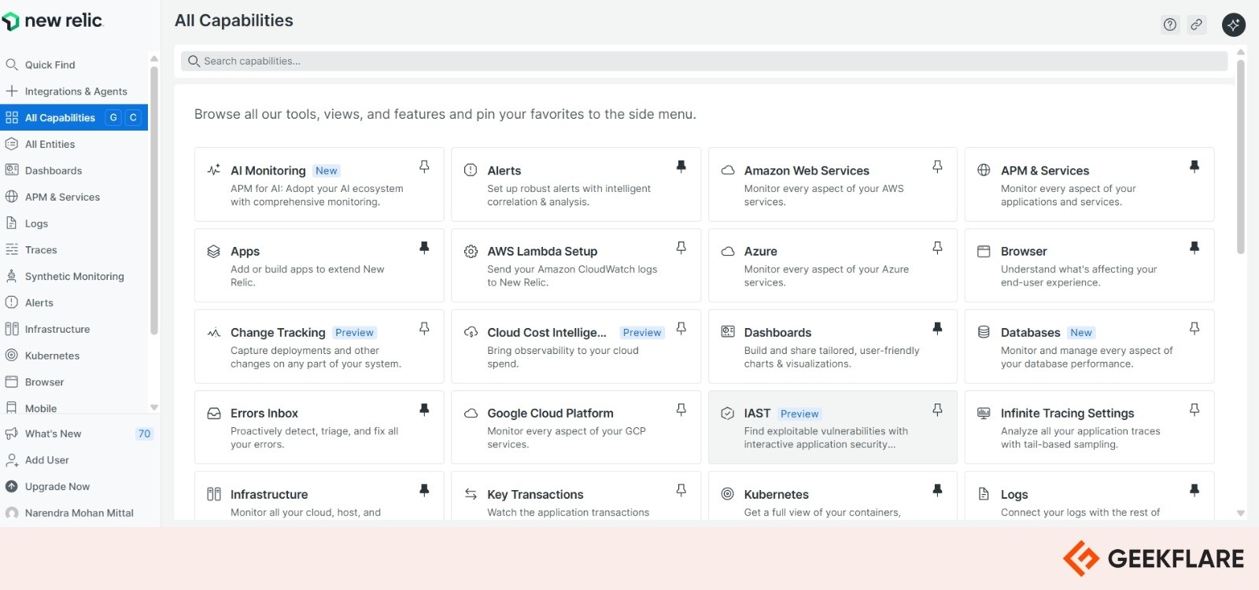
Task: Click the 70 badge beside What's New
Action: click(x=144, y=433)
